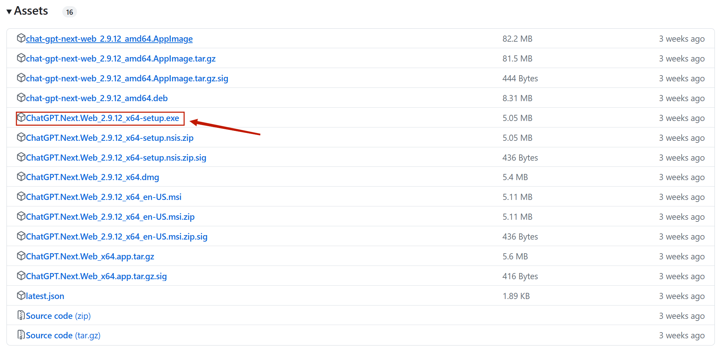The width and height of the screenshot is (721, 352).
Task: Download chat-gpt-next-web_2.9.12_amd64.deb package
Action: (97, 98)
